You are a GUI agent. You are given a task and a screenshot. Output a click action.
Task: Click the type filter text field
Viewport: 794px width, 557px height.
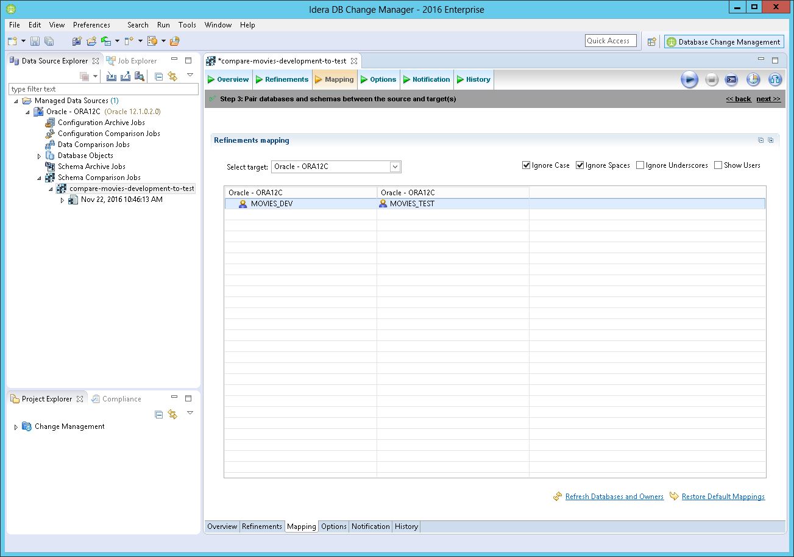104,89
